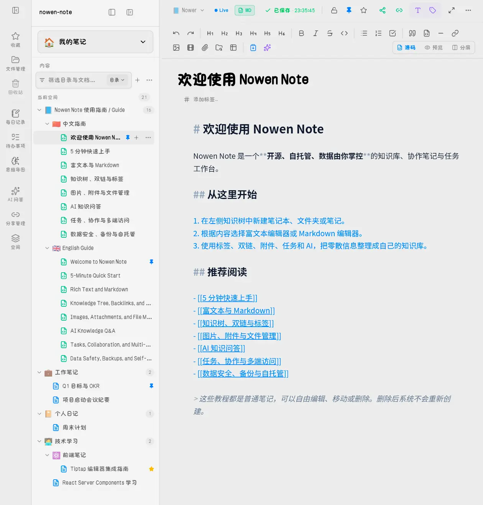Image resolution: width=483 pixels, height=505 pixels.
Task: Insert a hyperlink
Action: coord(455,33)
